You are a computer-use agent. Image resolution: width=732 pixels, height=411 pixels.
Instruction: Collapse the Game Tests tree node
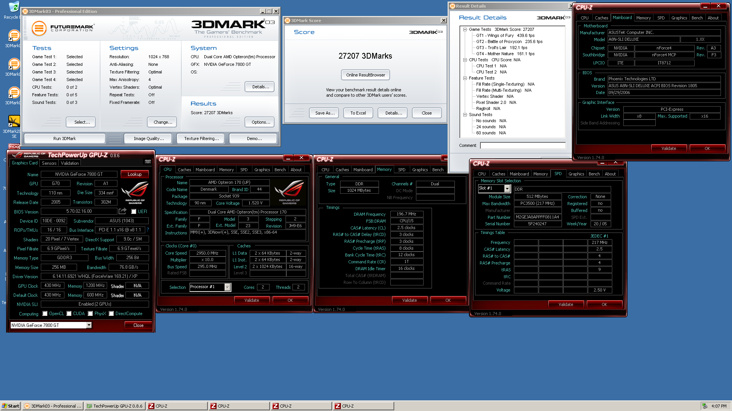coord(465,29)
